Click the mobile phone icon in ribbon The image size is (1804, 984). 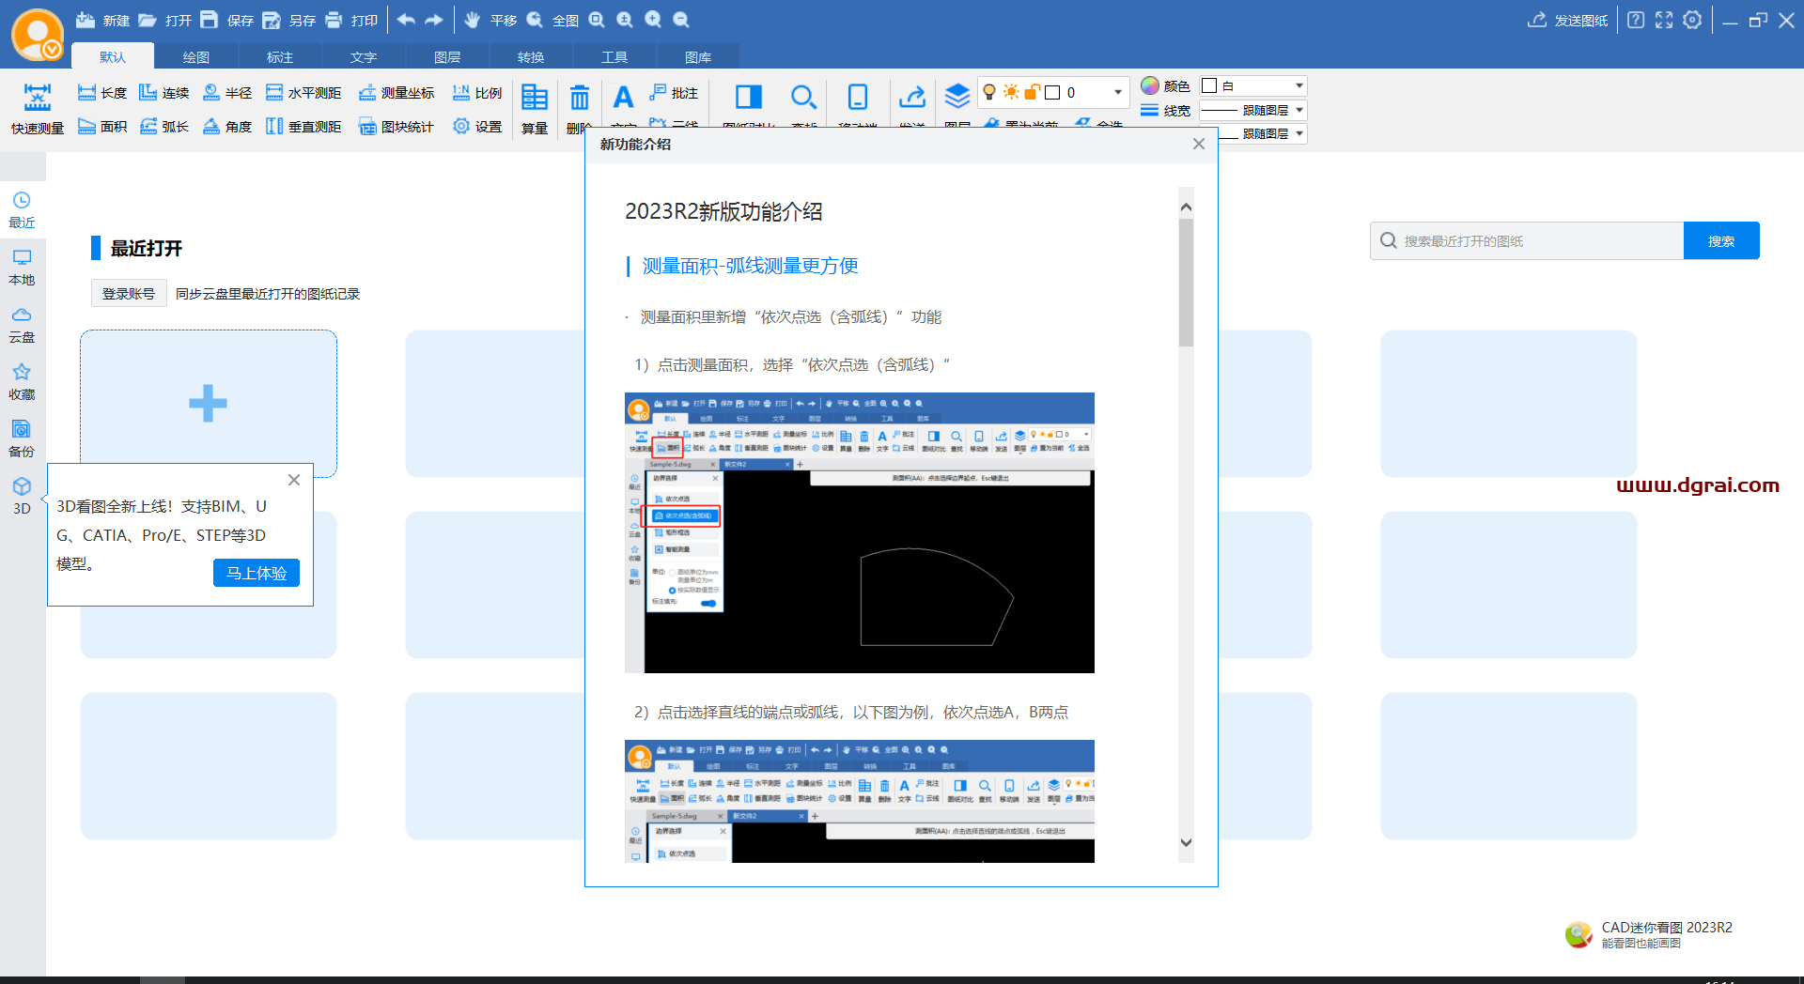point(858,97)
